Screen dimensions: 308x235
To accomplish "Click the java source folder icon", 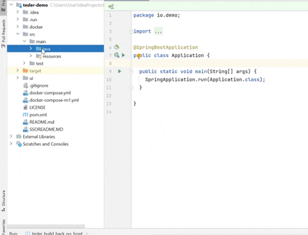I will click(38, 49).
